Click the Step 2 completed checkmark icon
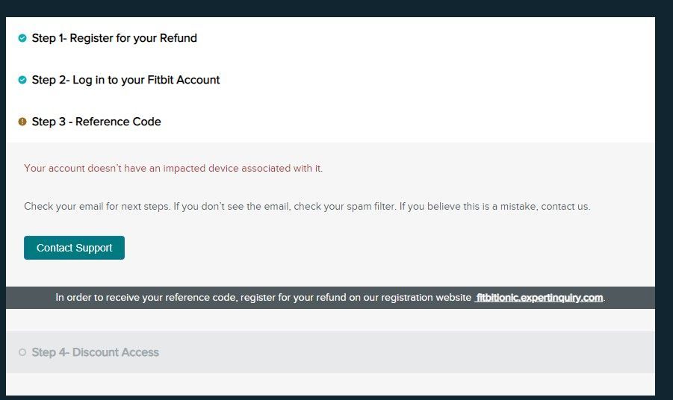Viewport: 673px width, 400px height. pos(22,80)
